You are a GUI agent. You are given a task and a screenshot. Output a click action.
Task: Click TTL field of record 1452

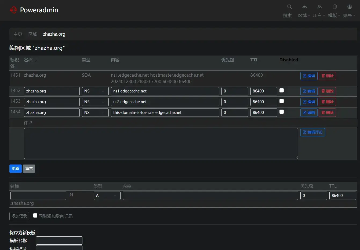(x=264, y=91)
